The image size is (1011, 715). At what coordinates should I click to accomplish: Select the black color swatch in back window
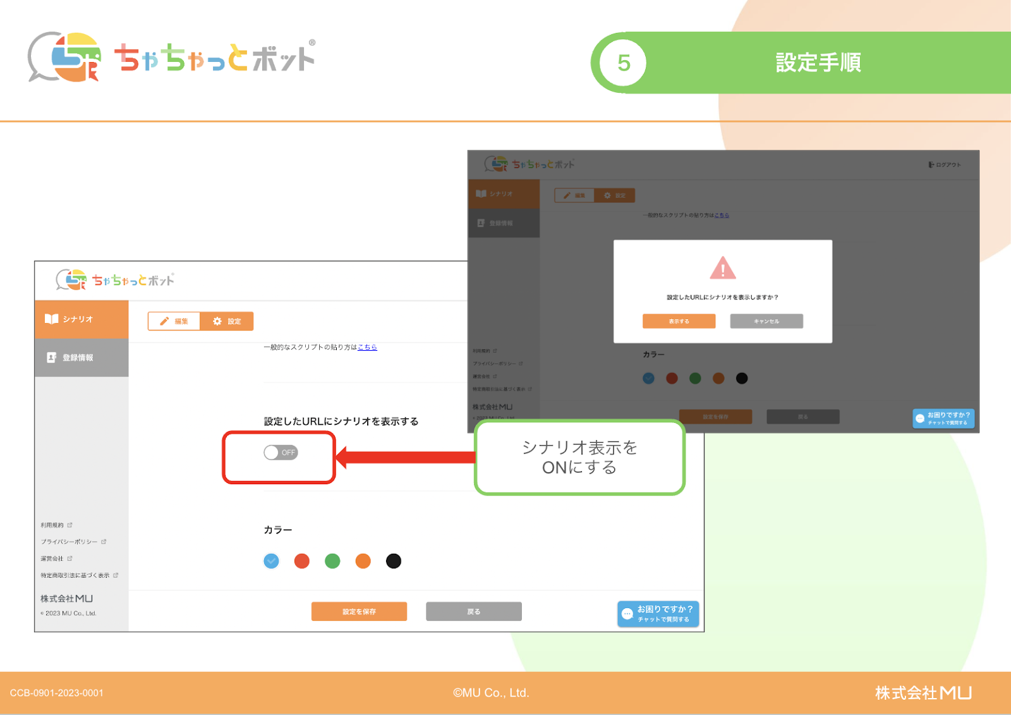pos(742,378)
